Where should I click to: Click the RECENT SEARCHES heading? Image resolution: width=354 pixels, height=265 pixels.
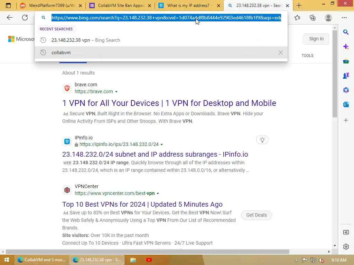coord(56,29)
